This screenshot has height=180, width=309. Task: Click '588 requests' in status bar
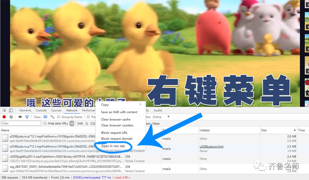[10, 178]
